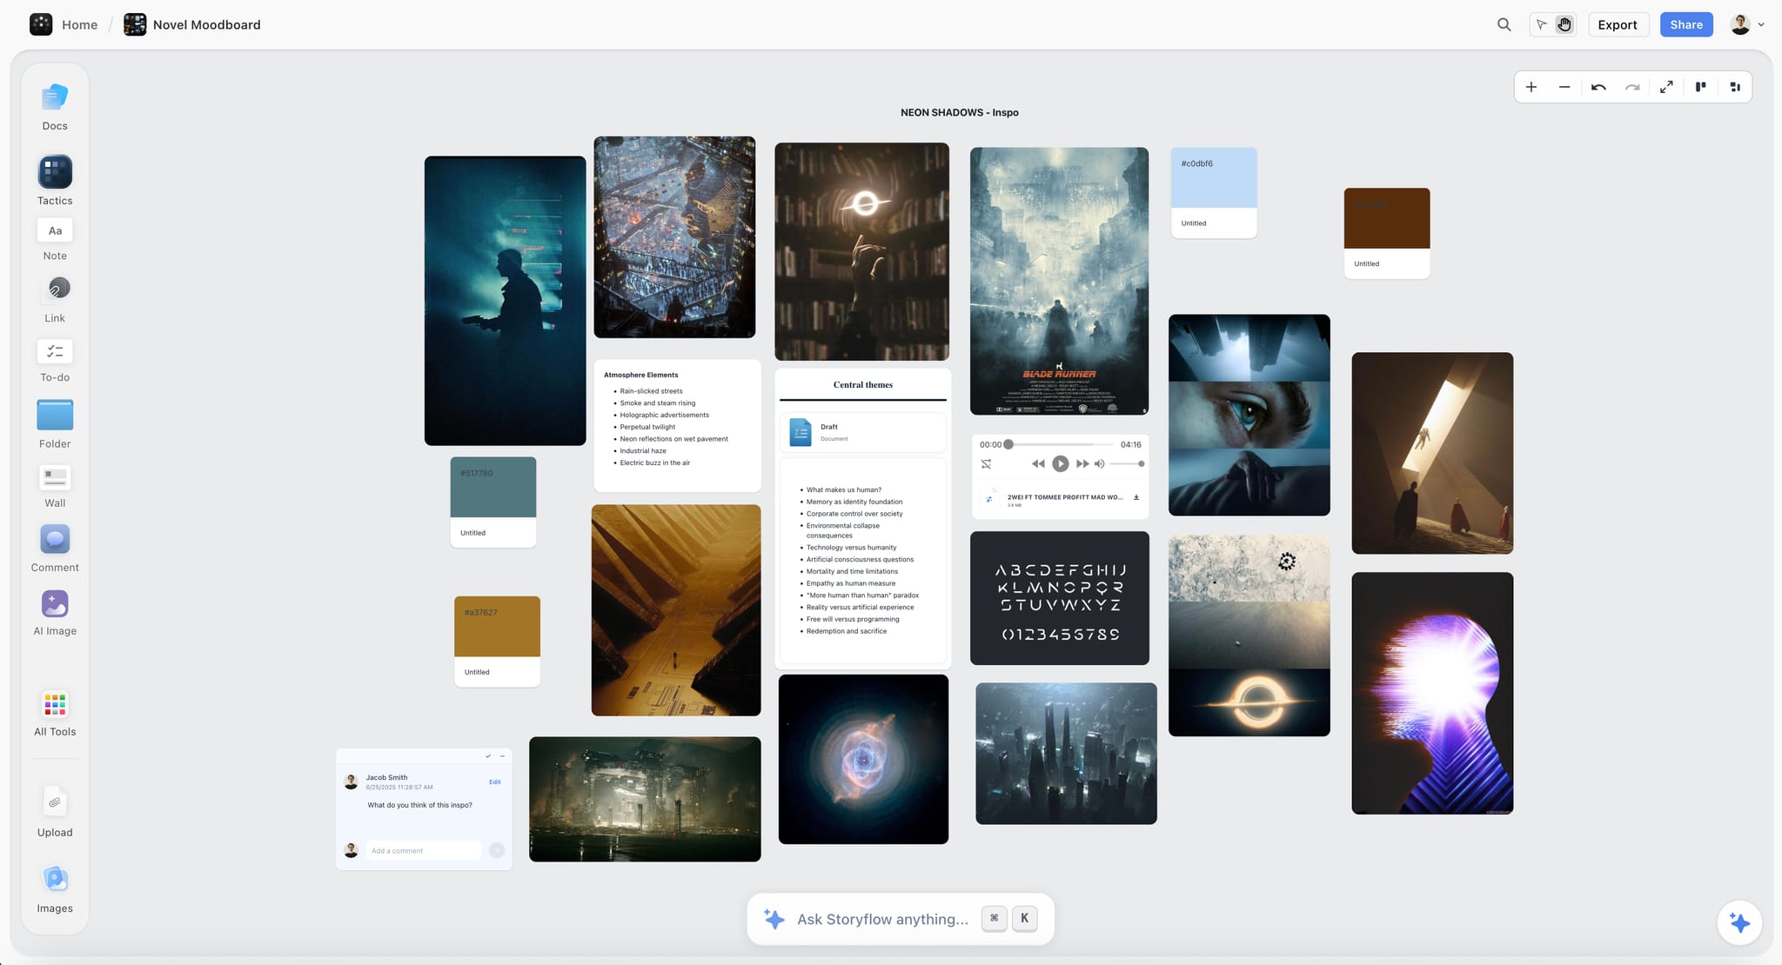
Task: Create a Folder from sidebar
Action: pyautogui.click(x=55, y=424)
